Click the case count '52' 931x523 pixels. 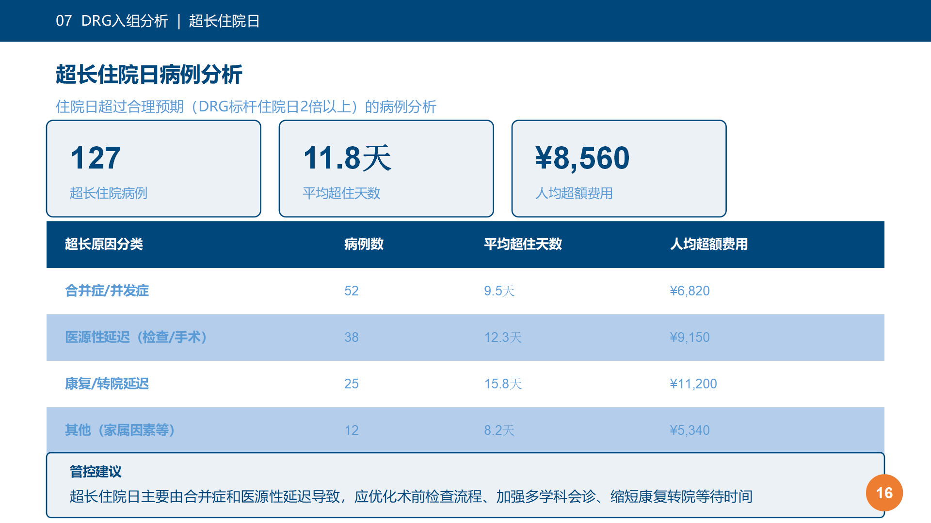pos(352,291)
